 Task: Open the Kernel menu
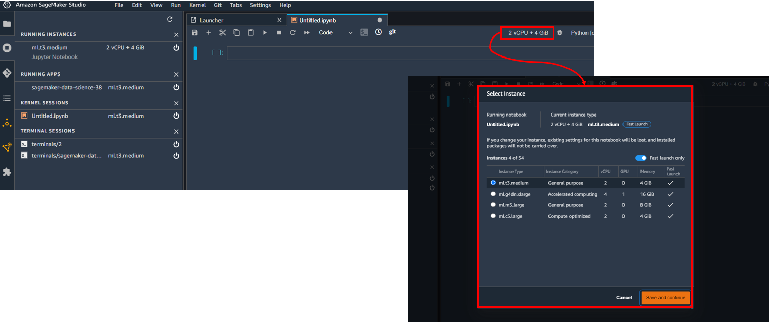197,5
